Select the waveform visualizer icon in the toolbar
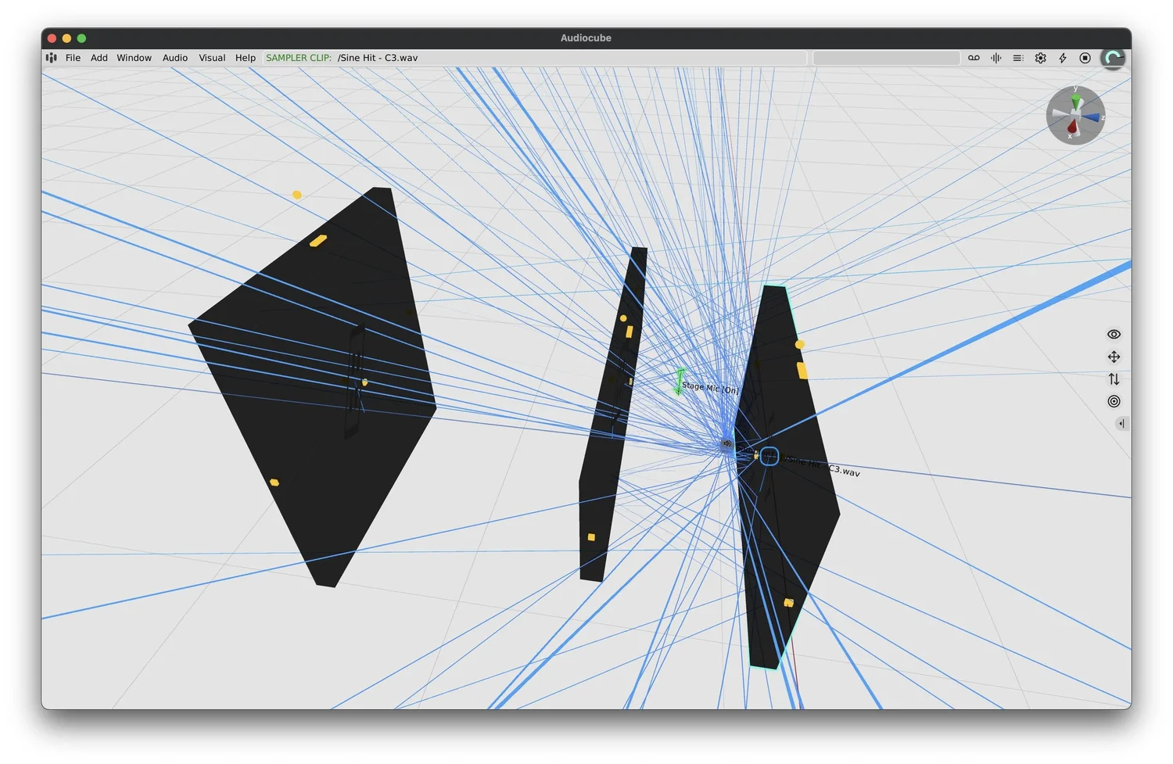The height and width of the screenshot is (764, 1173). tap(995, 58)
